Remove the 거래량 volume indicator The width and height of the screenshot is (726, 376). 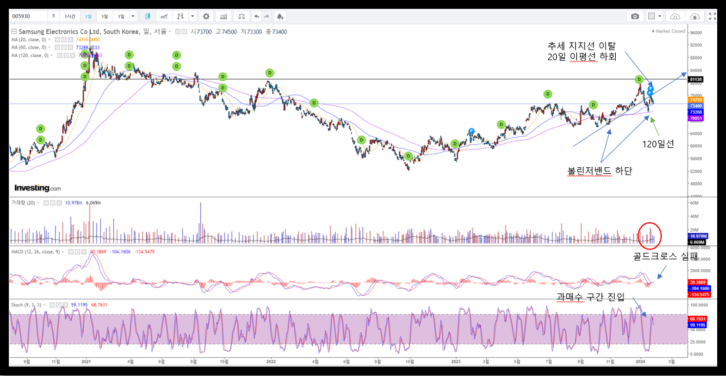tap(60, 203)
